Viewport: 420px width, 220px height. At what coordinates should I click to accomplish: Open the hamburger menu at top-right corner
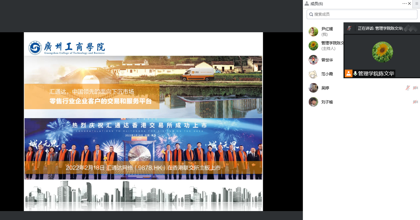(x=416, y=4)
